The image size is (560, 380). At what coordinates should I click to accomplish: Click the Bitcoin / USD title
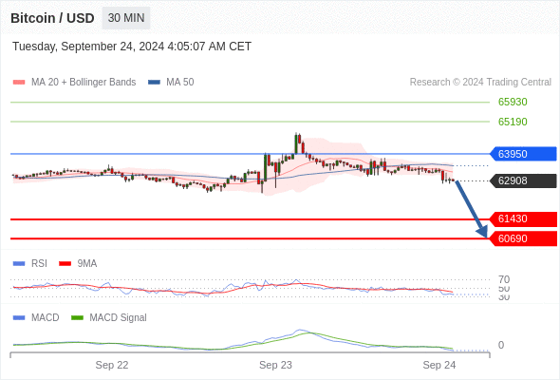pos(52,18)
